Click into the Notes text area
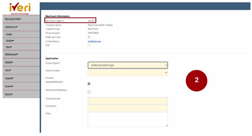Viewport: 252px width, 136px height. pos(128,120)
